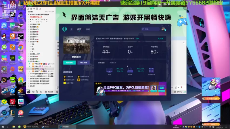Go back with the left chevron button

point(71,29)
